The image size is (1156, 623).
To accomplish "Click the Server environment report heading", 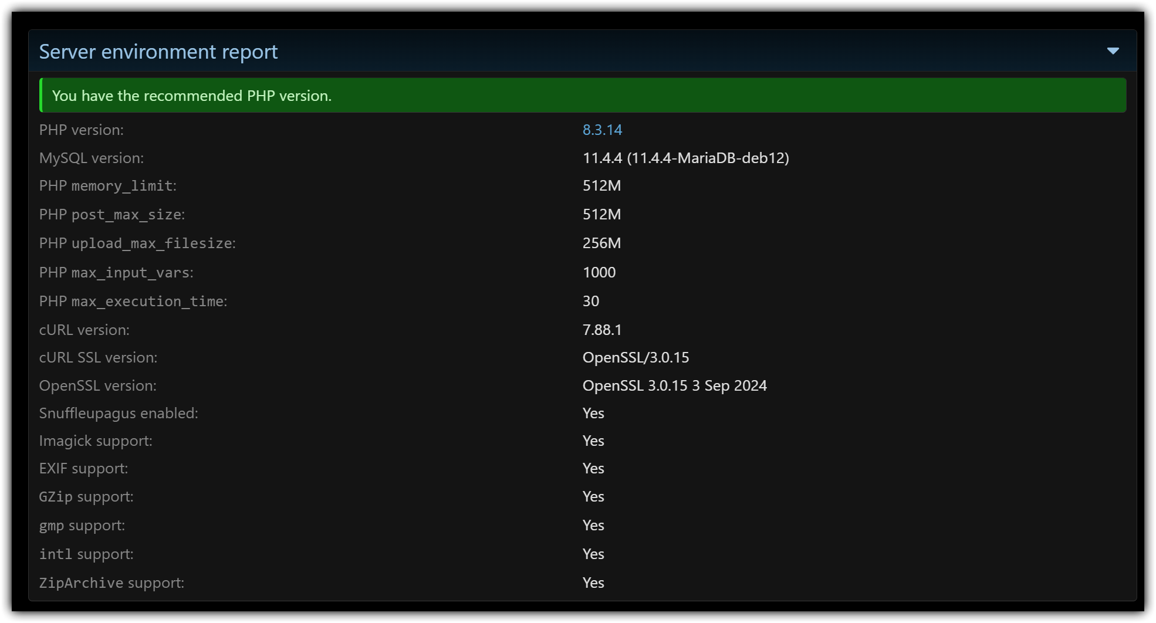I will click(x=158, y=52).
